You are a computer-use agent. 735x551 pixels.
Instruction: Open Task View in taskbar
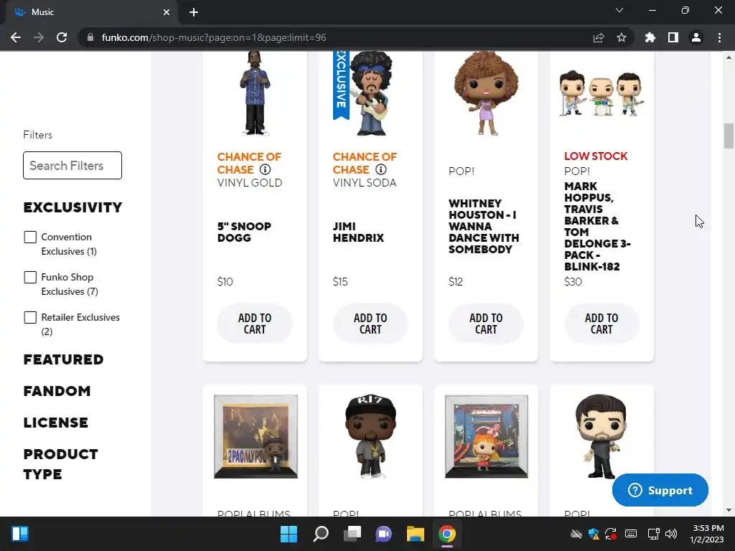coord(352,534)
